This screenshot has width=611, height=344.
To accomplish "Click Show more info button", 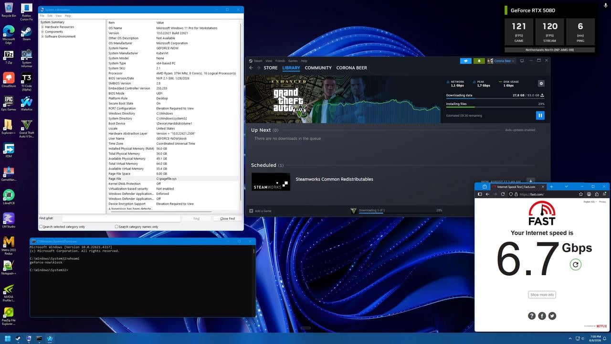I will (x=542, y=295).
